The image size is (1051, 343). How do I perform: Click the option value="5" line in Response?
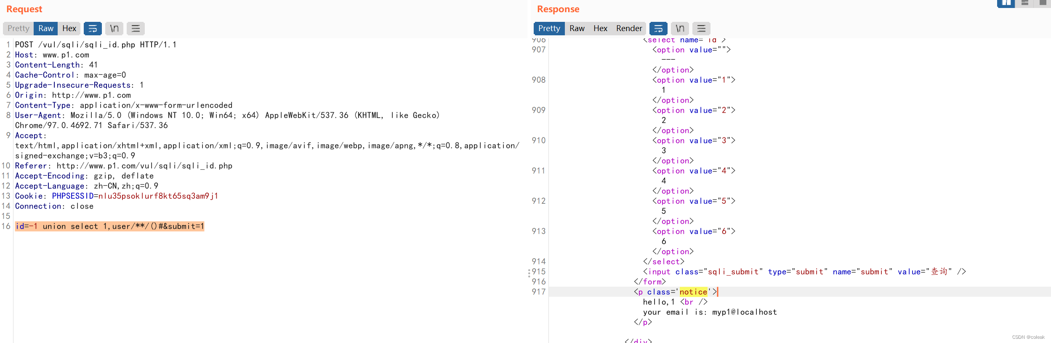(x=694, y=201)
